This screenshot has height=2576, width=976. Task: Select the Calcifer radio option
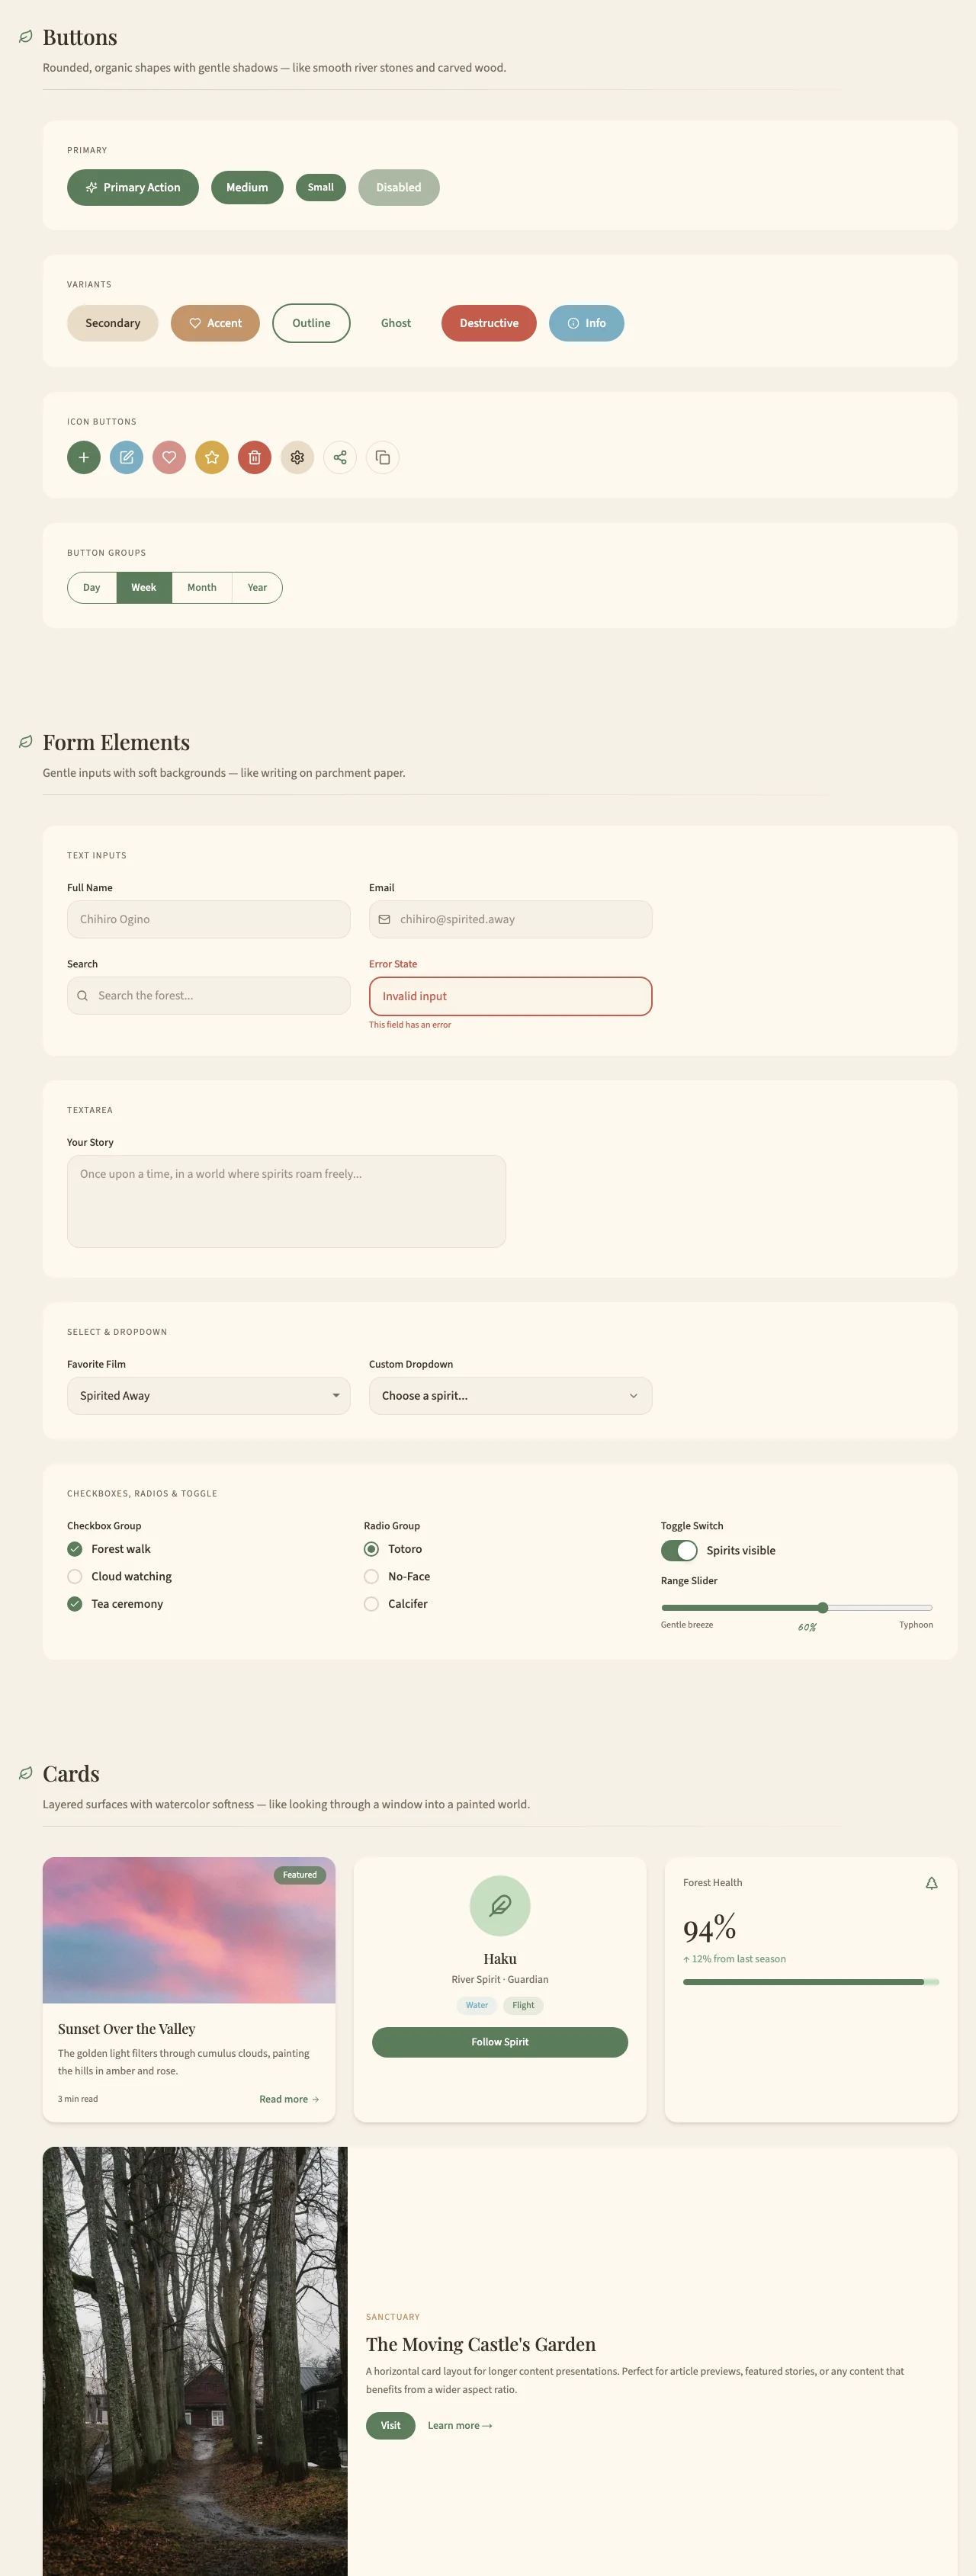[x=371, y=1603]
